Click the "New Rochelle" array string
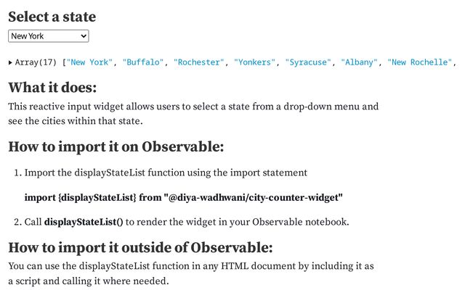The image size is (465, 290). coord(419,62)
